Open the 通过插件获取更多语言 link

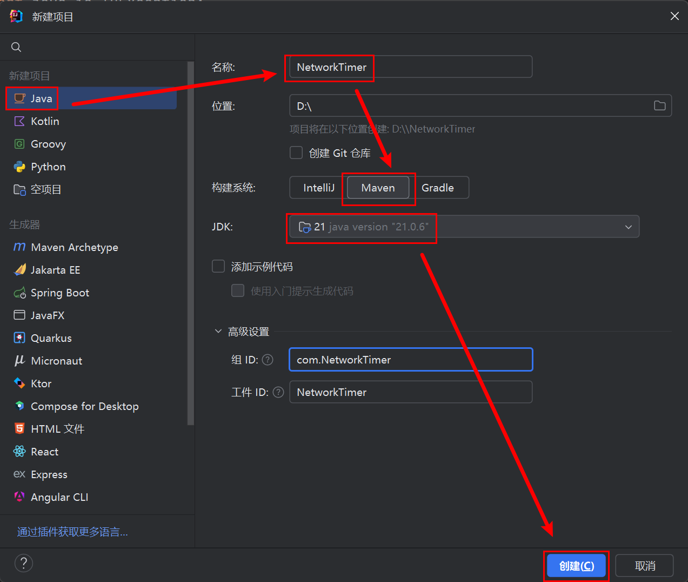click(72, 532)
